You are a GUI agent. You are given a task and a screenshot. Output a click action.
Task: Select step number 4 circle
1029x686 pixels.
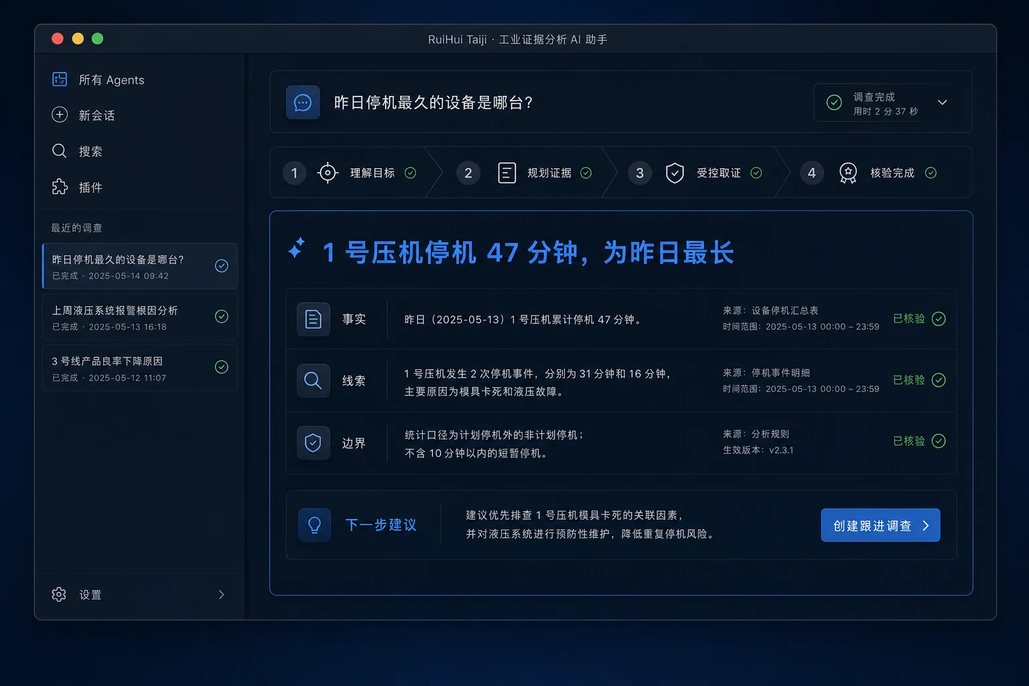[x=812, y=173]
